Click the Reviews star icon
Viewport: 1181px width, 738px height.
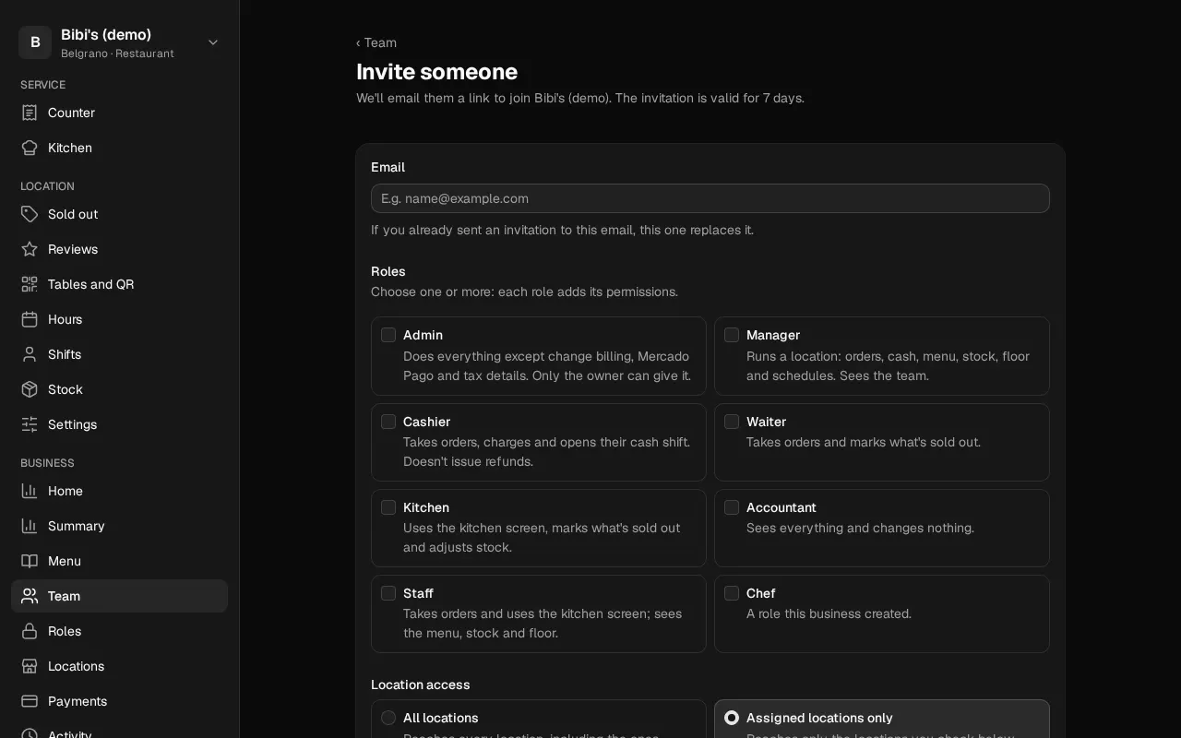pos(30,249)
